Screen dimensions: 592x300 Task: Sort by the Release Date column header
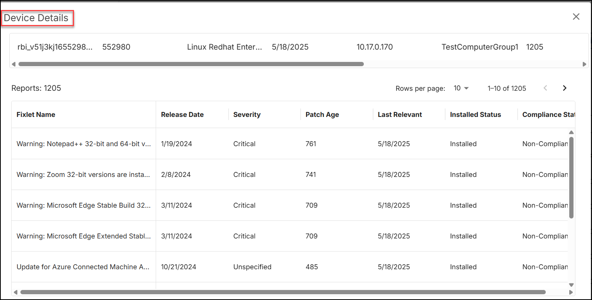coord(182,114)
